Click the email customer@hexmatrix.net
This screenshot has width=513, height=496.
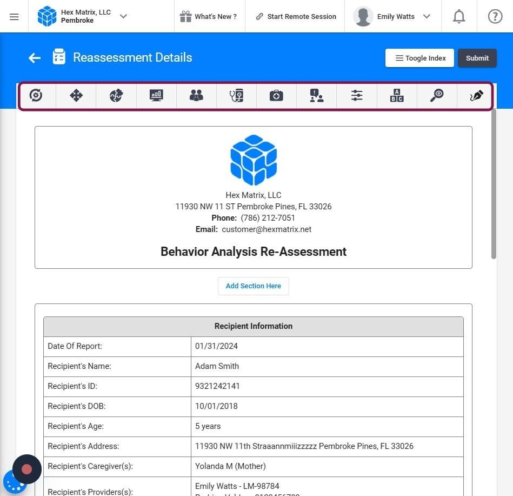coord(267,229)
